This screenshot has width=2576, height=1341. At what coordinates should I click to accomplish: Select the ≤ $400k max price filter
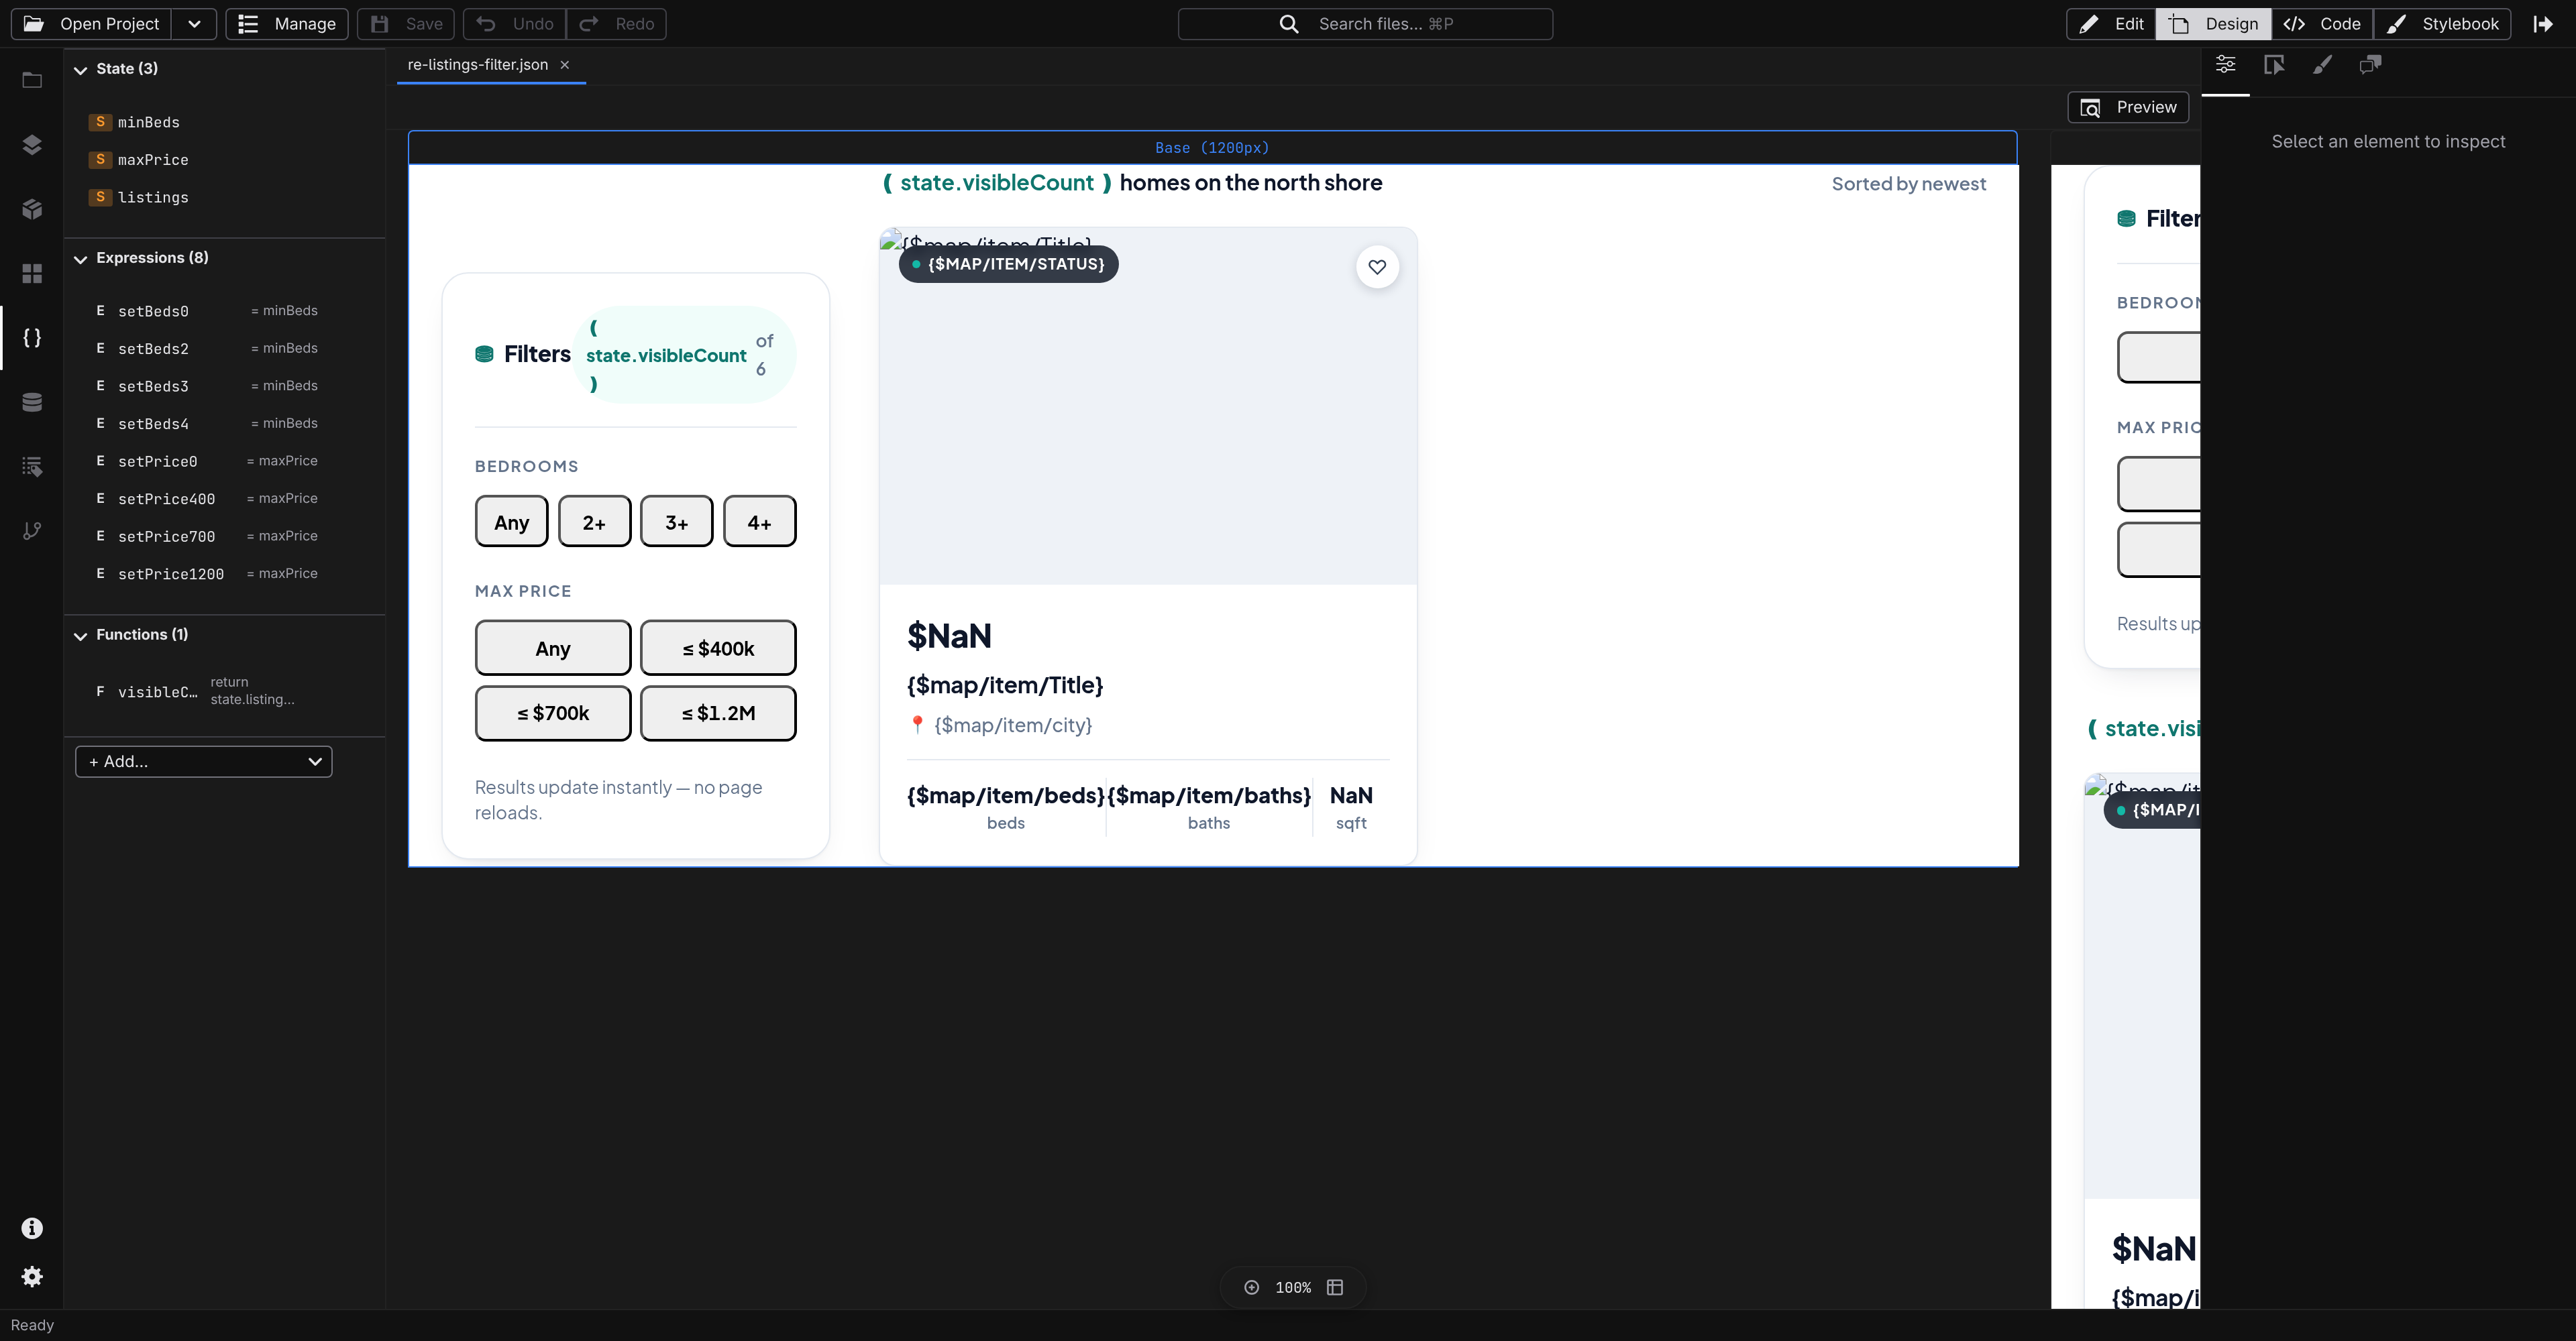718,648
